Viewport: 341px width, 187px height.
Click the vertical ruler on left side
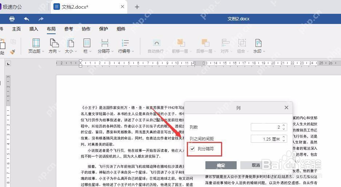coord(8,131)
